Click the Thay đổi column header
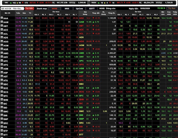 (x=96, y=13)
